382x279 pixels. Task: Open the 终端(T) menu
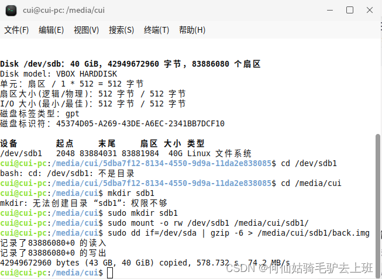coord(156,30)
